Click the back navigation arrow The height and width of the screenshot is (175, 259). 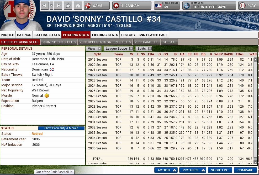pyautogui.click(x=45, y=5)
